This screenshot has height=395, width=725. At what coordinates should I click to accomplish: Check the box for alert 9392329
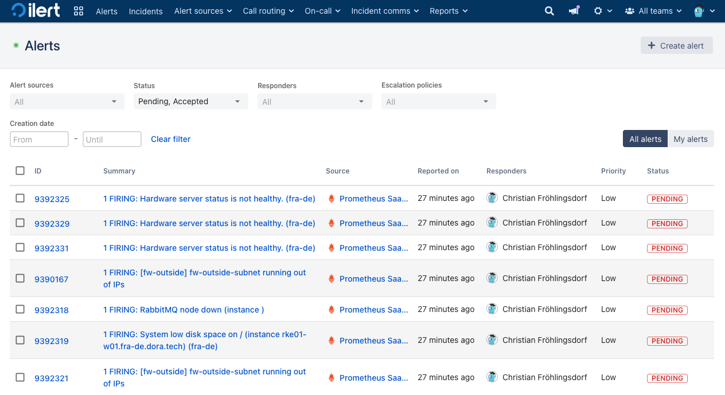pos(20,223)
